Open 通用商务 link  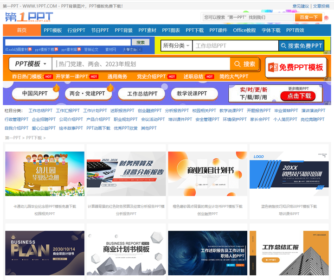[x=117, y=76]
